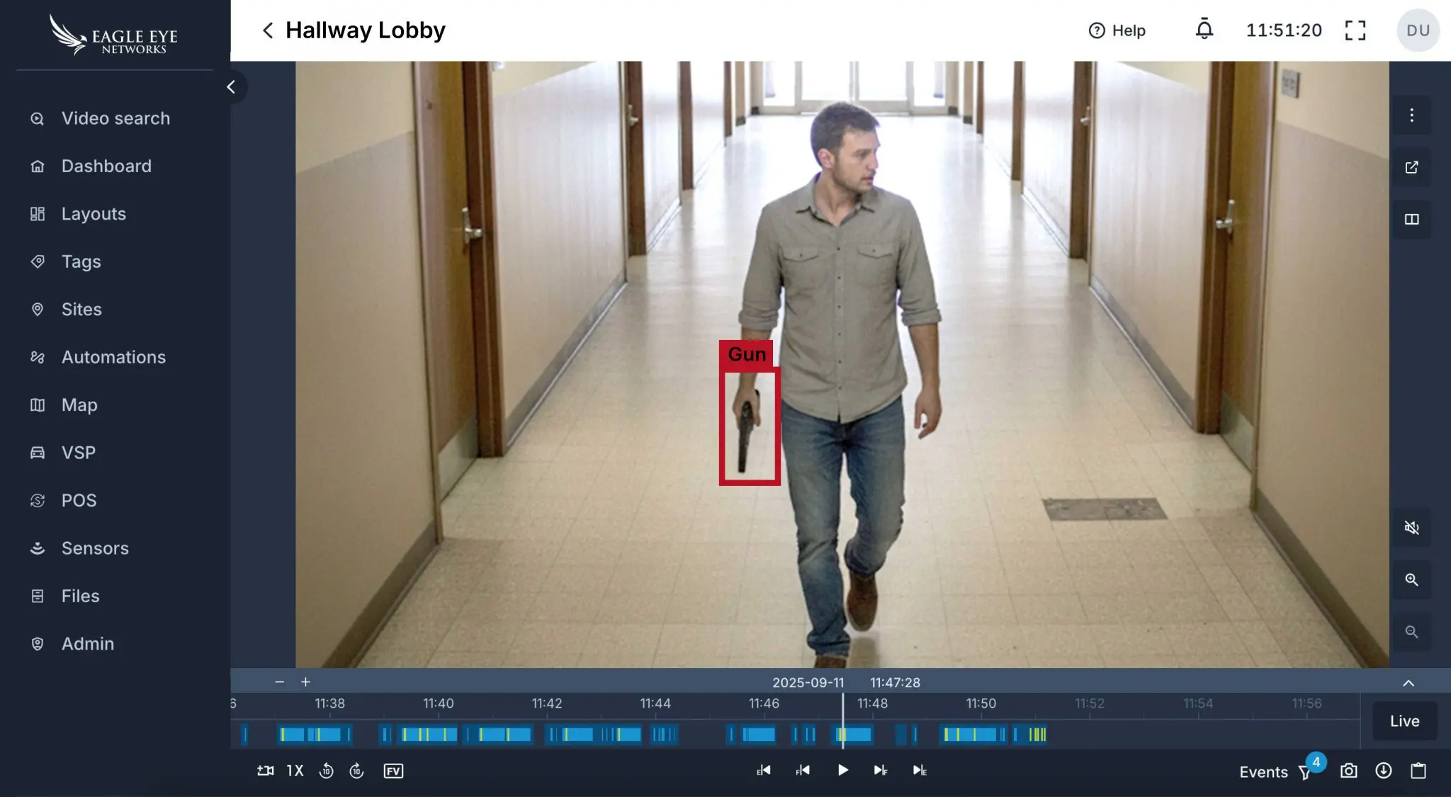Open the download video option

(1384, 771)
